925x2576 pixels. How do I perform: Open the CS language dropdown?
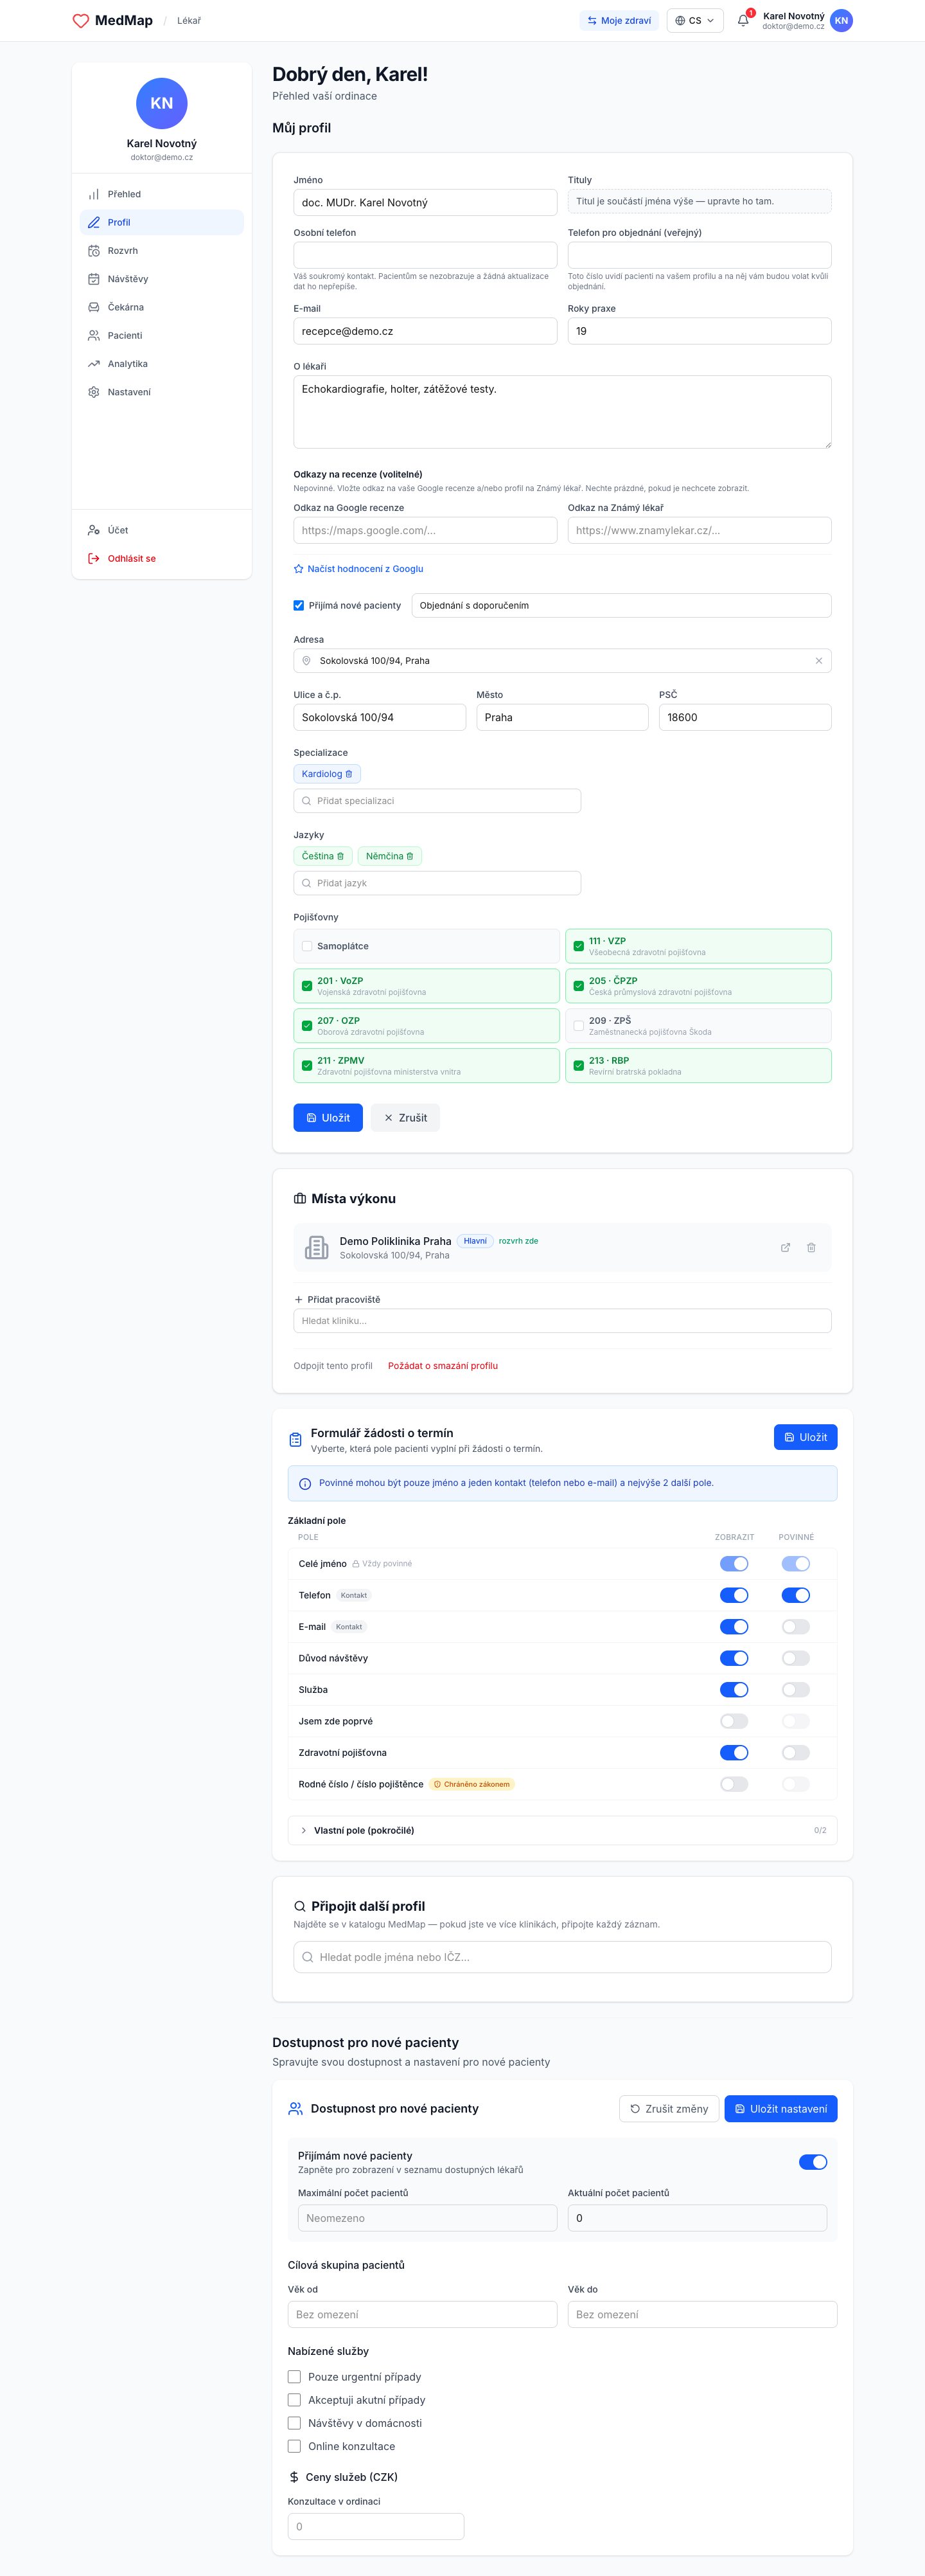[695, 21]
